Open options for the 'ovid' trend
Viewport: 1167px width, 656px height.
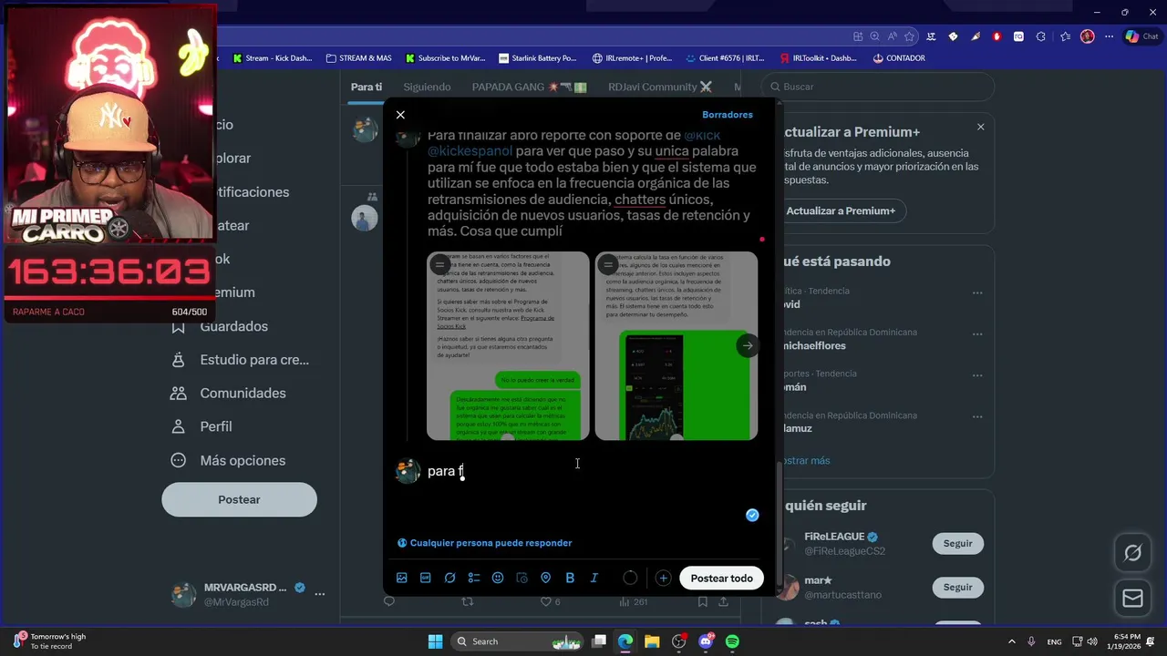coord(977,293)
